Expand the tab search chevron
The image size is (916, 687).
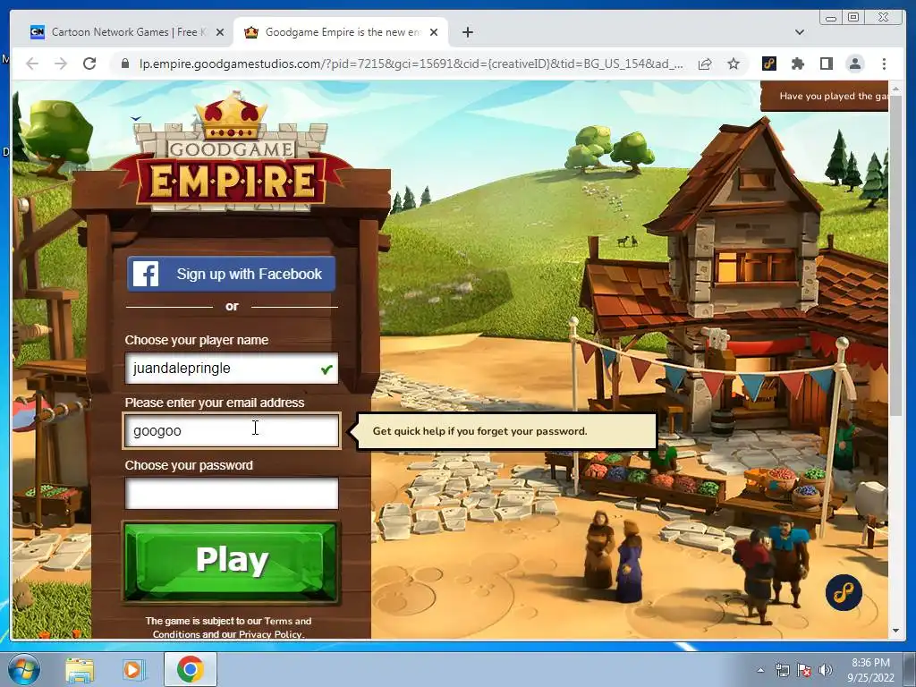click(799, 32)
